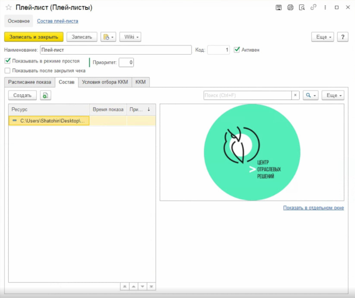Clear the search field with the x button
Viewport: 355px width, 298px height.
295,95
